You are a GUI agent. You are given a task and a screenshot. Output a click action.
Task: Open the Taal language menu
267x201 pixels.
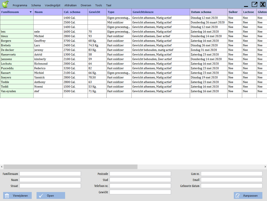(x=109, y=5)
